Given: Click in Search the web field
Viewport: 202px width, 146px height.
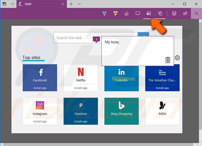Looking at the screenshot, I should coord(95,38).
